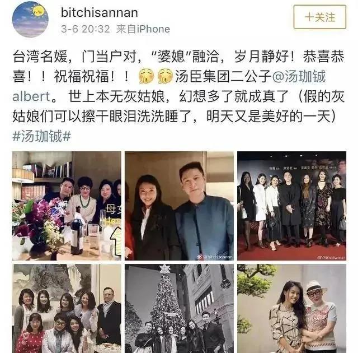Image resolution: width=358 pixels, height=353 pixels.
Task: Tap the 来自iPhone source label
Action: coord(143,29)
